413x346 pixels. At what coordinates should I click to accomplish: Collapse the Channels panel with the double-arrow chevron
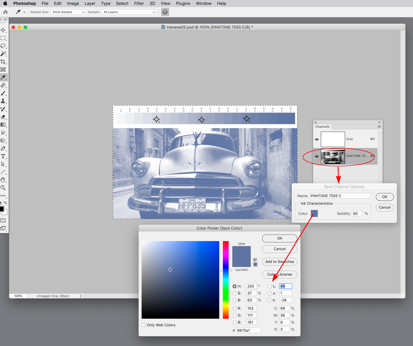coord(379,122)
